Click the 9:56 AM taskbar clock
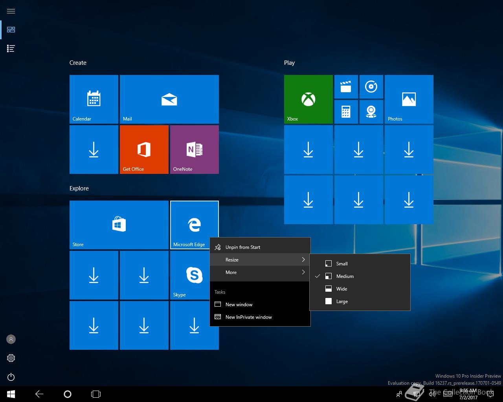The height and width of the screenshot is (402, 503). (x=468, y=394)
